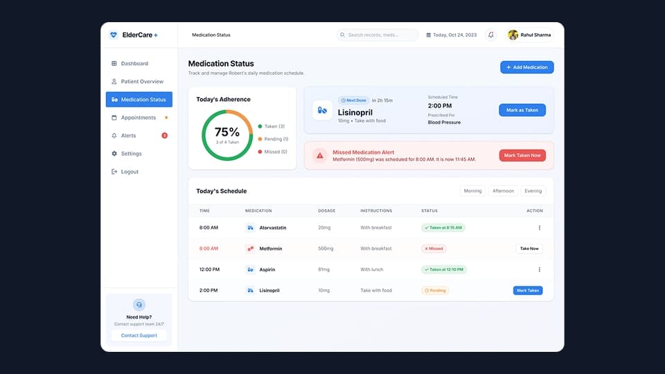Open the Atorvastatin row three-dot menu
The width and height of the screenshot is (665, 374).
540,228
